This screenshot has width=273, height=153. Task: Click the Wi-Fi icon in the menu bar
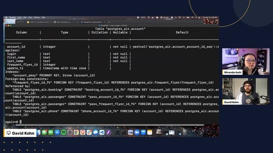(x=192, y=17)
